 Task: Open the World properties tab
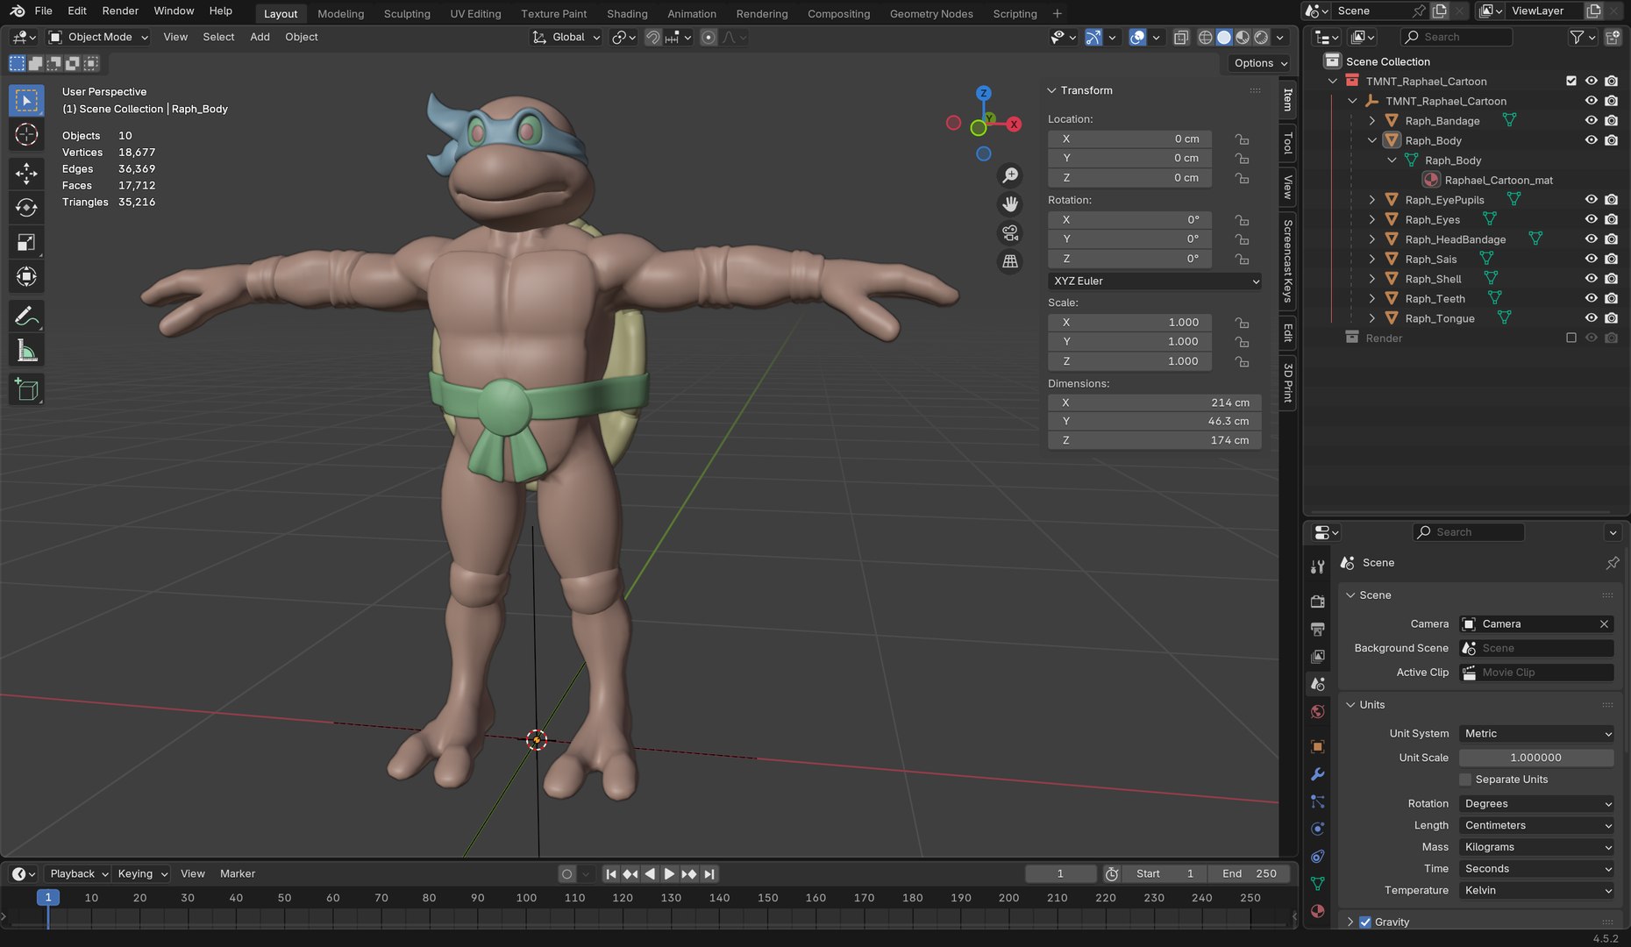1317,711
